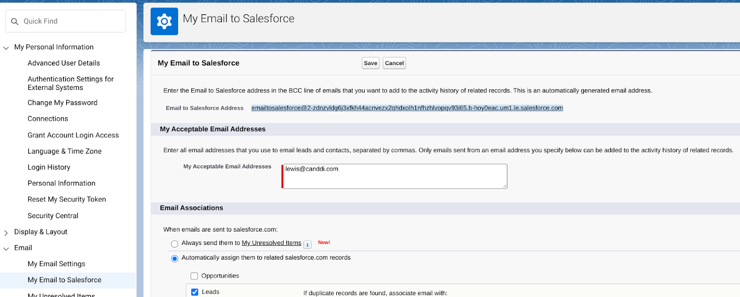The width and height of the screenshot is (740, 297).
Task: Click the 'My Acceptable Email Addresses' section header
Action: pos(213,129)
